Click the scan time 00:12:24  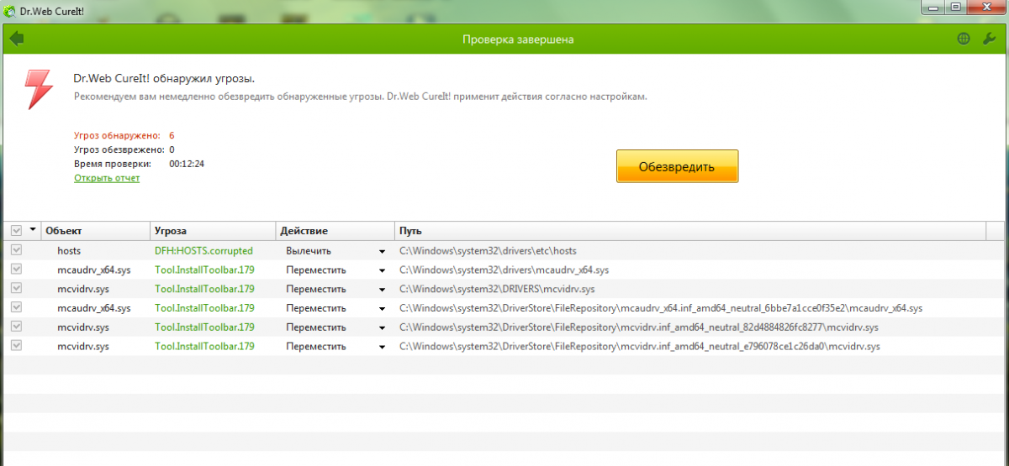(187, 164)
